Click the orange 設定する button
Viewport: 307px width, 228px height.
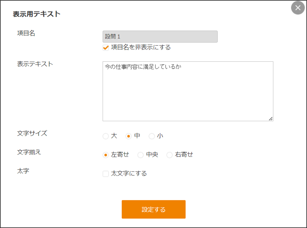tap(153, 209)
